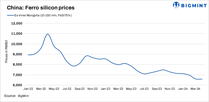Click the line's end point near Mar-24
This screenshot has width=209, height=102.
point(202,79)
